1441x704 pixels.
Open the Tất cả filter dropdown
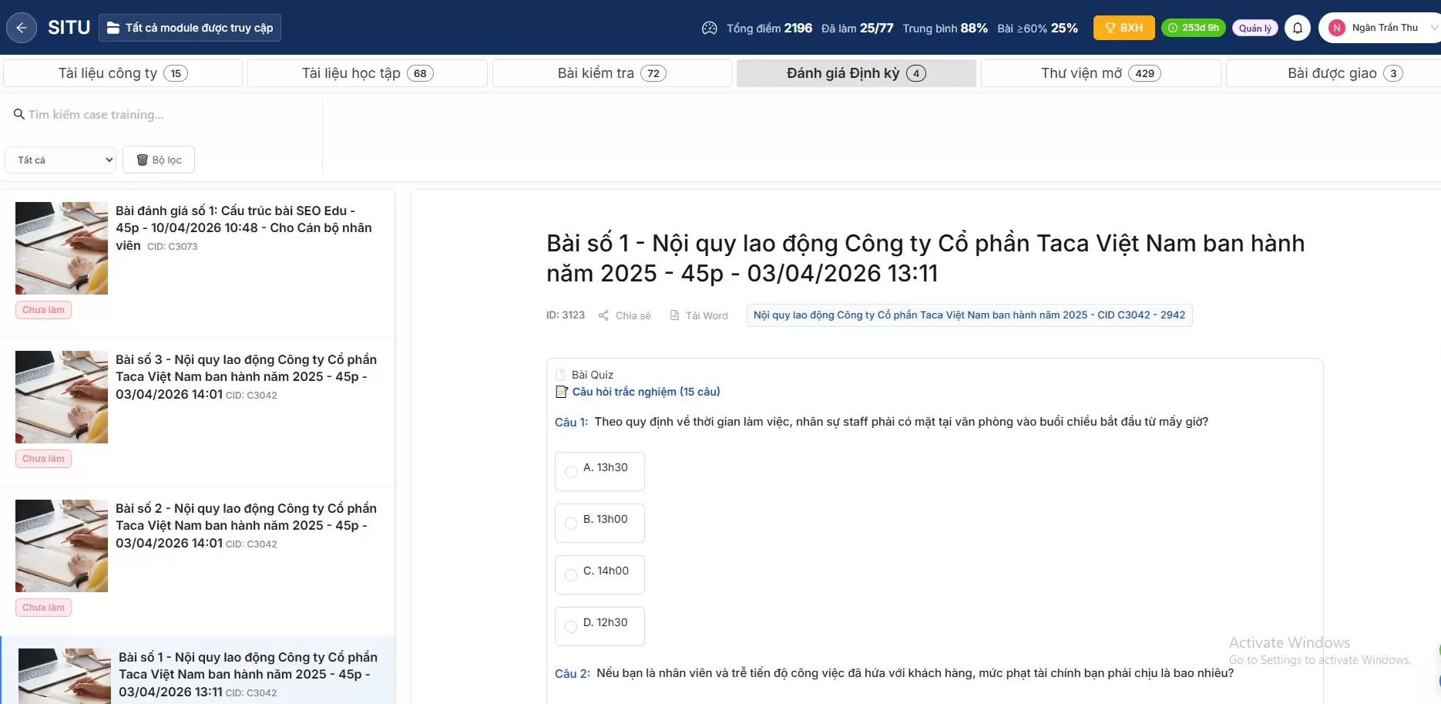coord(61,160)
